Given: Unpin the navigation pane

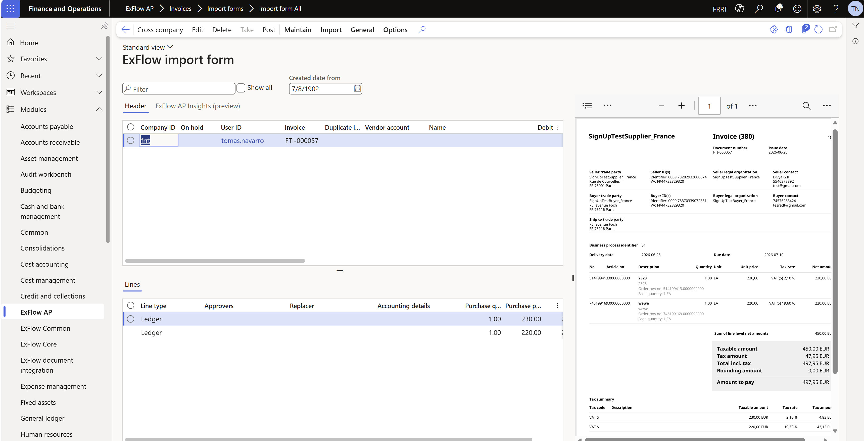Looking at the screenshot, I should point(104,26).
